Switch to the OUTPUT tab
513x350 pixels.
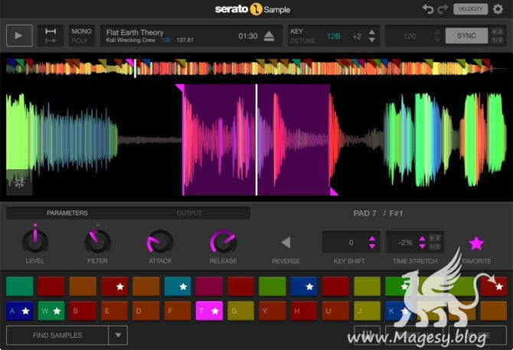[x=189, y=213]
